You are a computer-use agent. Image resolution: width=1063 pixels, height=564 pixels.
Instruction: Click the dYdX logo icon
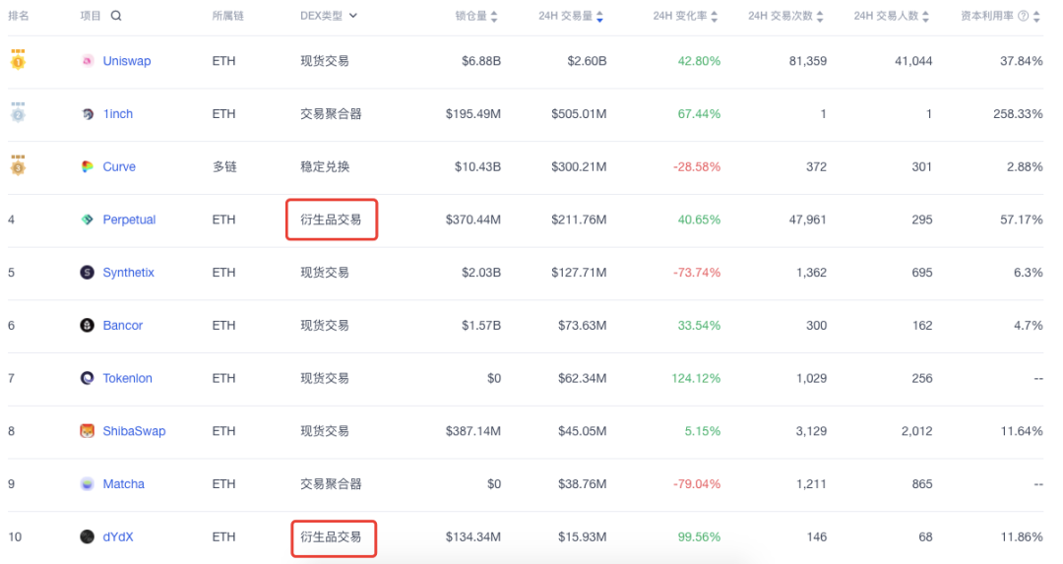tap(88, 536)
